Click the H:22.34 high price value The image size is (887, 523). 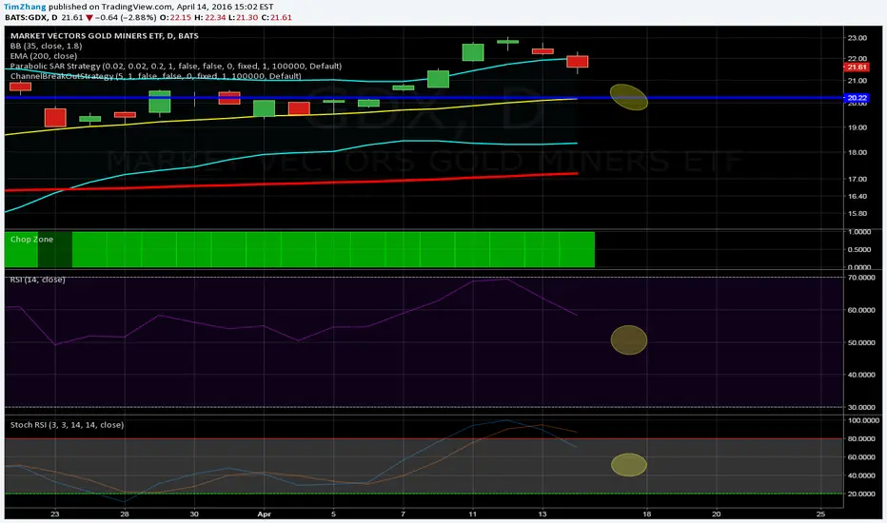(x=209, y=17)
